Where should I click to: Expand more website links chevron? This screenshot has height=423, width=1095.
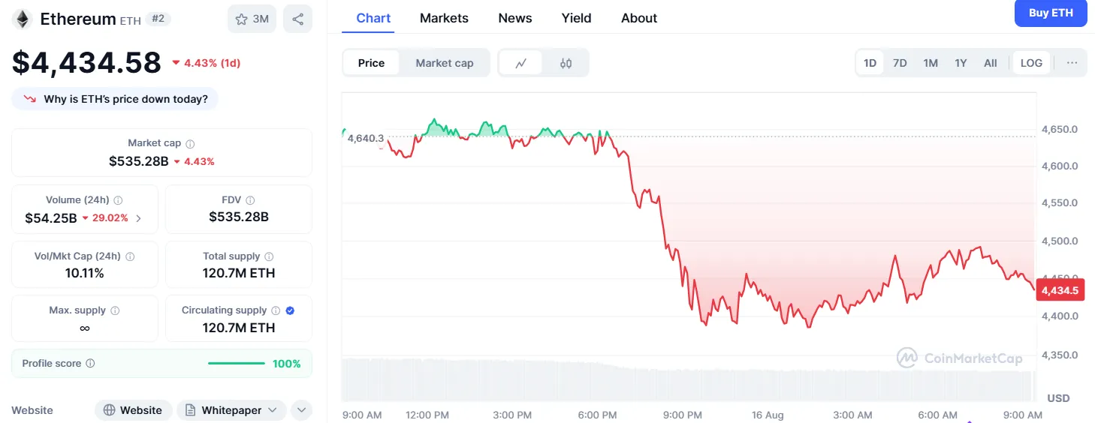(x=300, y=410)
